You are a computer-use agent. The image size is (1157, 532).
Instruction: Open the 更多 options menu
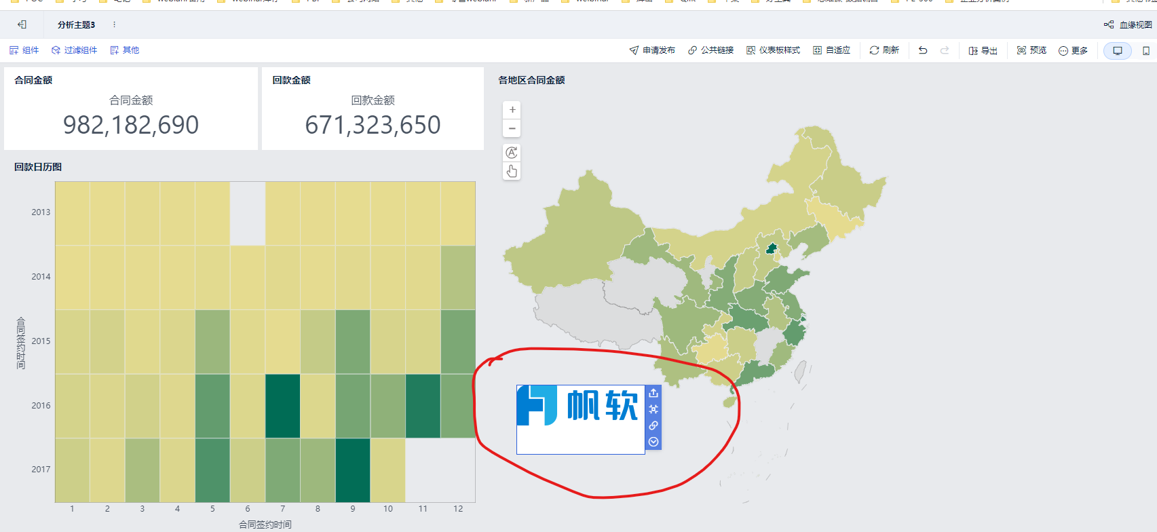pyautogui.click(x=1073, y=51)
